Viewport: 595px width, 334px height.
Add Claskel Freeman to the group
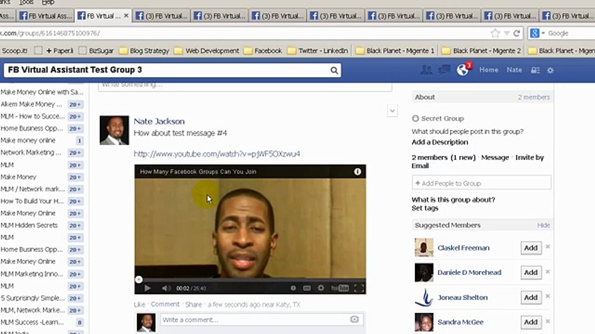[x=531, y=248]
